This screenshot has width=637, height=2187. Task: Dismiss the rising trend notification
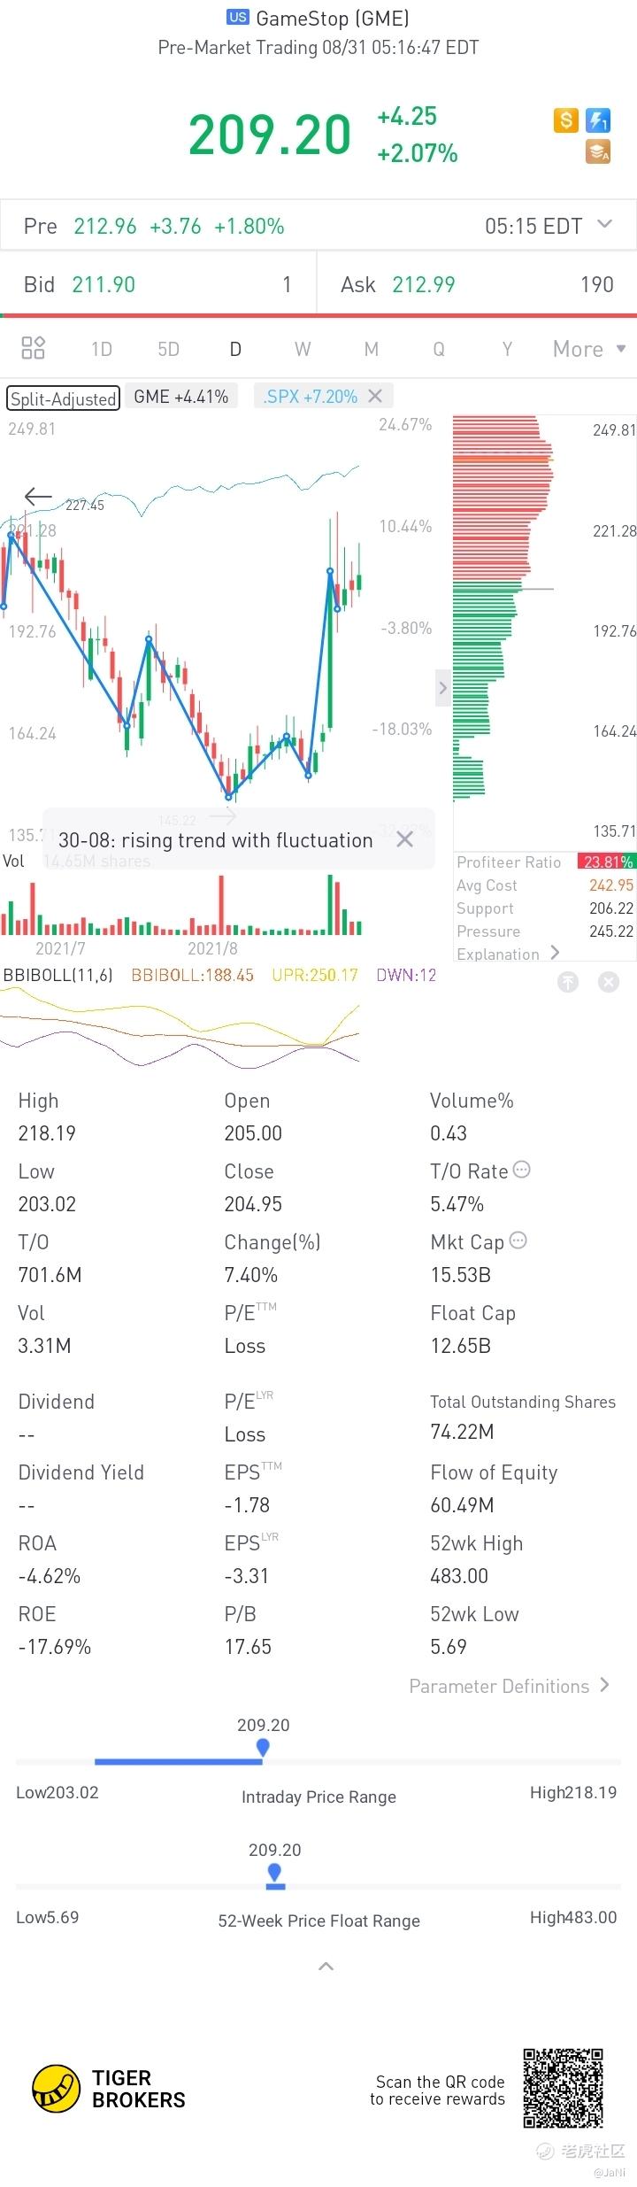404,839
